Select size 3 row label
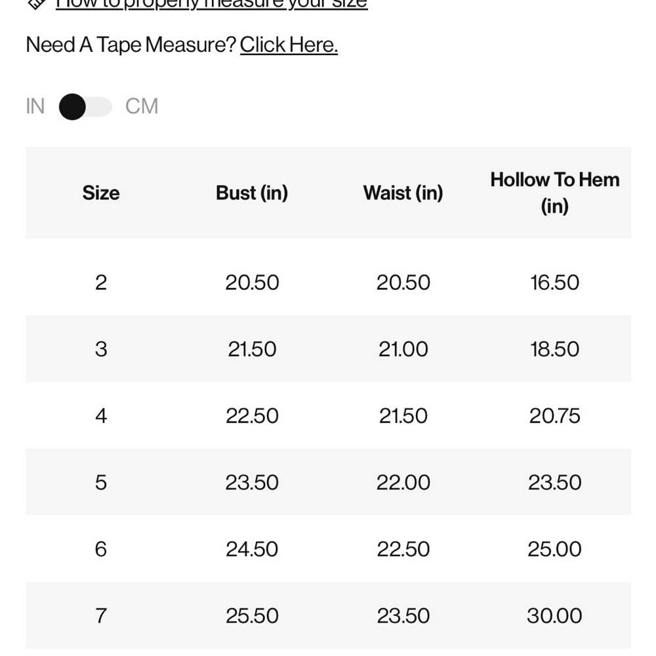 101,349
